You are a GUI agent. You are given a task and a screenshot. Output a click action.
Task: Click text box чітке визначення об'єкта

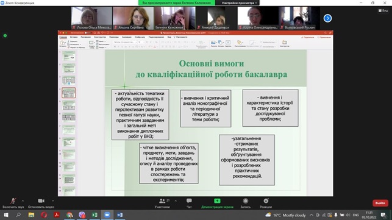click(169, 163)
